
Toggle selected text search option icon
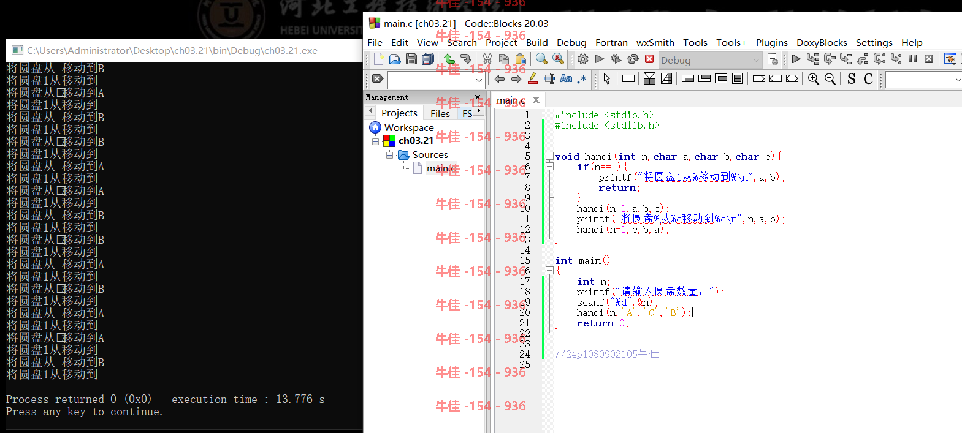coord(549,79)
